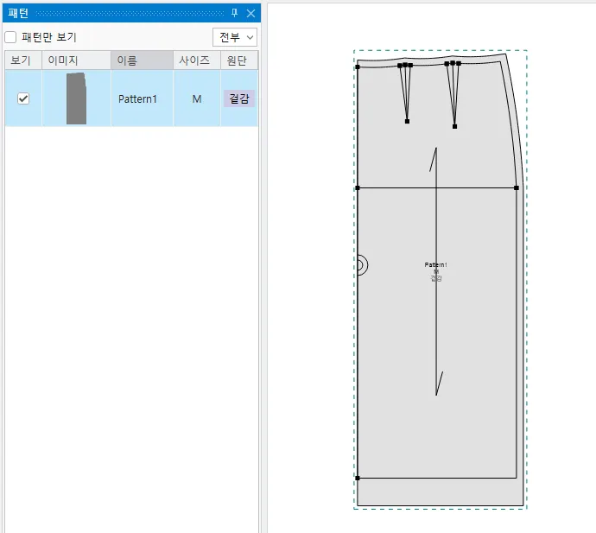Screen dimensions: 596x533
Task: Select size M cell of Pattern1
Action: click(x=197, y=98)
